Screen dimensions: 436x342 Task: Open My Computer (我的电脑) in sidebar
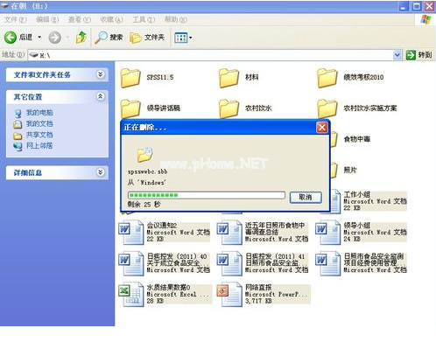pyautogui.click(x=39, y=113)
